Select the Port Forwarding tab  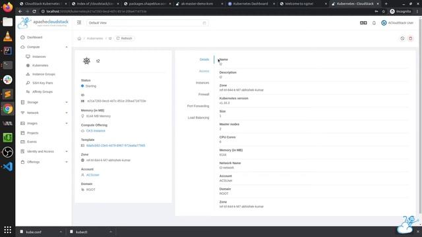click(x=198, y=106)
